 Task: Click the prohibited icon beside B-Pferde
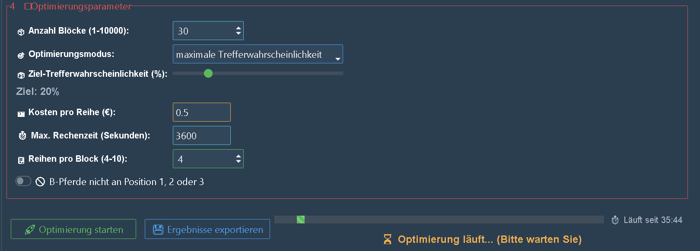pyautogui.click(x=40, y=182)
